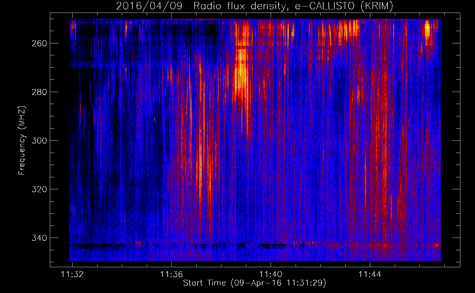Click the 11:32 time tick label
Screen dimensions: 475x293
click(72, 274)
